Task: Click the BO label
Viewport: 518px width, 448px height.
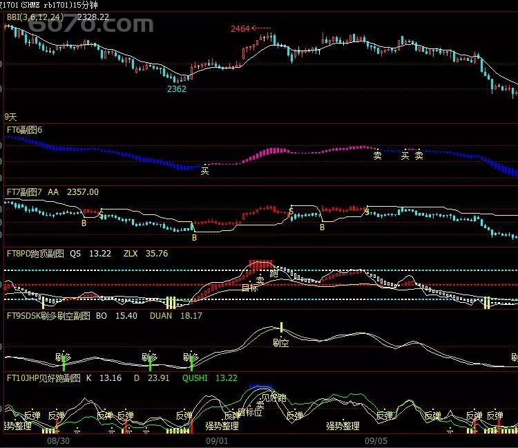Action: coord(102,316)
